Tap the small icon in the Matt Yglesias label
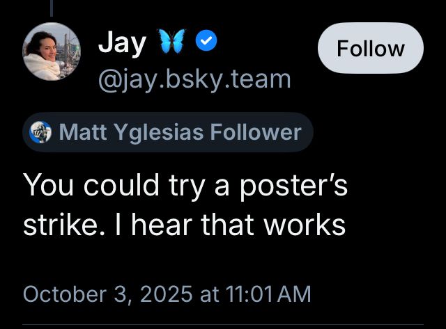Image resolution: width=446 pixels, height=329 pixels. pyautogui.click(x=42, y=132)
